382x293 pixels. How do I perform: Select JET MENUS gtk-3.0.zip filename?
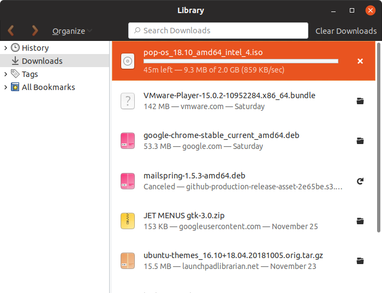coord(184,216)
